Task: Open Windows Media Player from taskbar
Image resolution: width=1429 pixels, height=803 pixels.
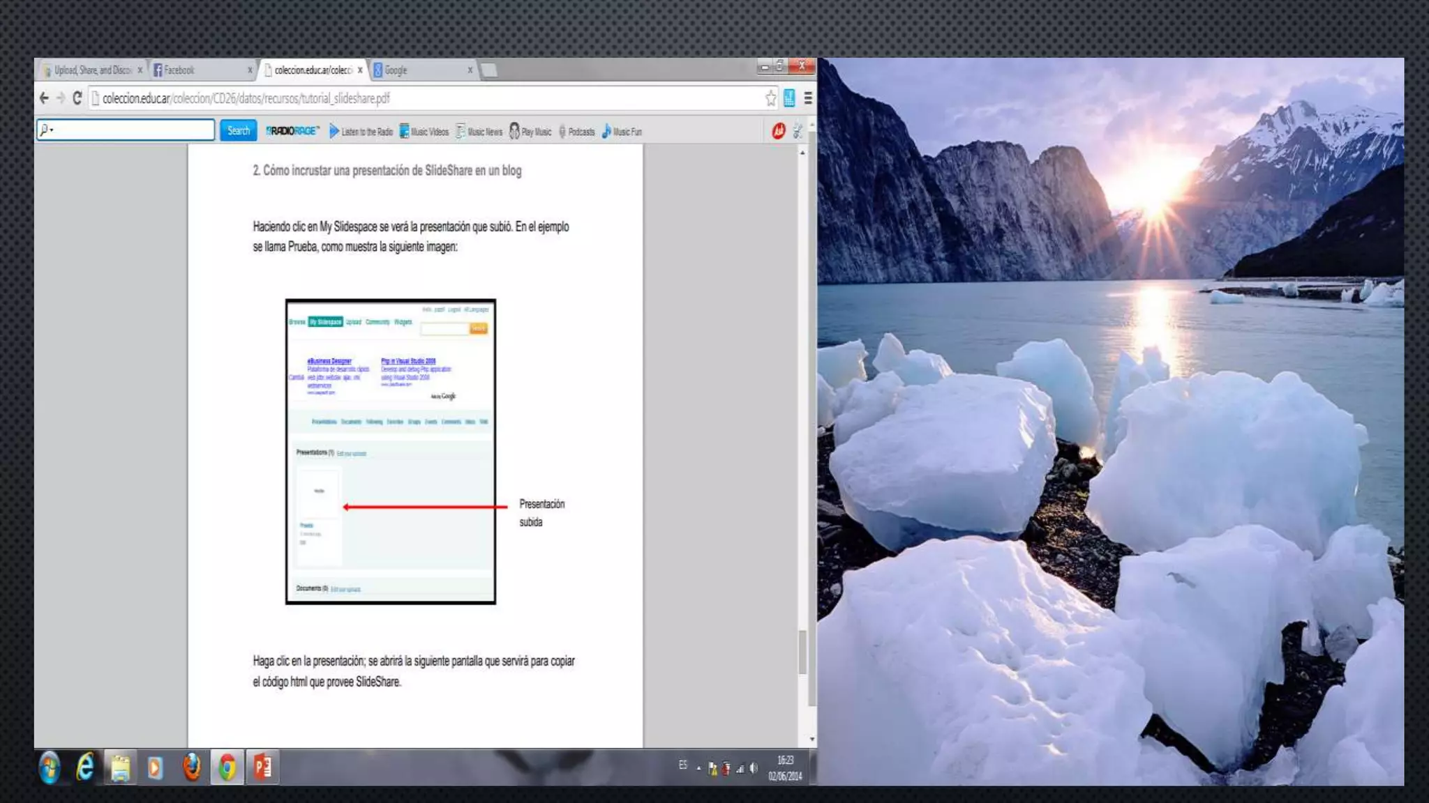Action: click(155, 767)
